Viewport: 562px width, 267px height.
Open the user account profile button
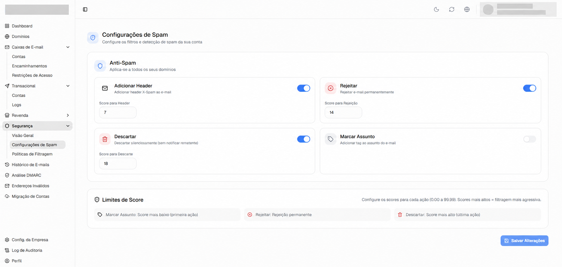pos(518,10)
